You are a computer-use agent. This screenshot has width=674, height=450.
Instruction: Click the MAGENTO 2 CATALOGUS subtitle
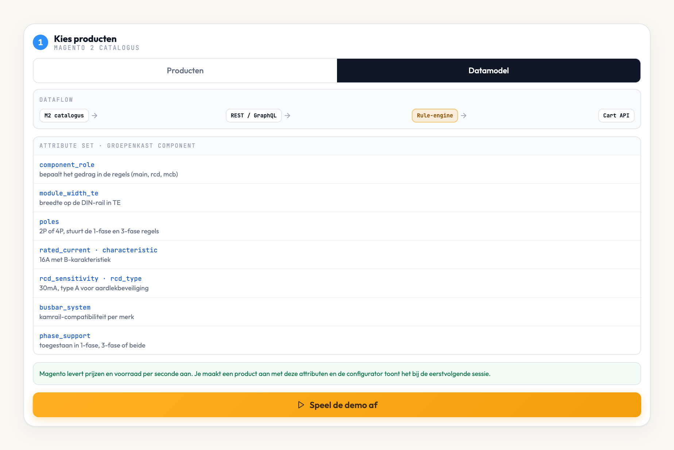[x=97, y=48]
